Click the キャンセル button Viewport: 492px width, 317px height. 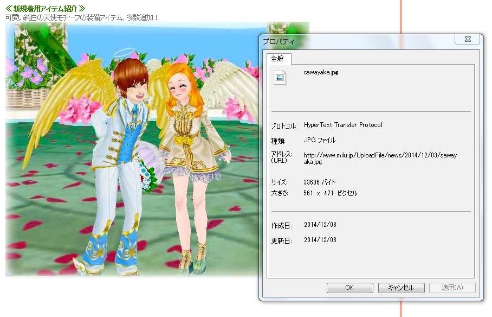(x=401, y=288)
